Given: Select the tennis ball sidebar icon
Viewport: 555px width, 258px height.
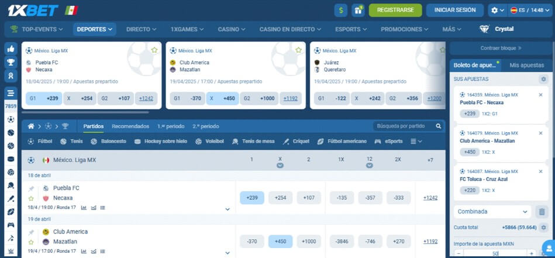Looking at the screenshot, I should tap(11, 133).
